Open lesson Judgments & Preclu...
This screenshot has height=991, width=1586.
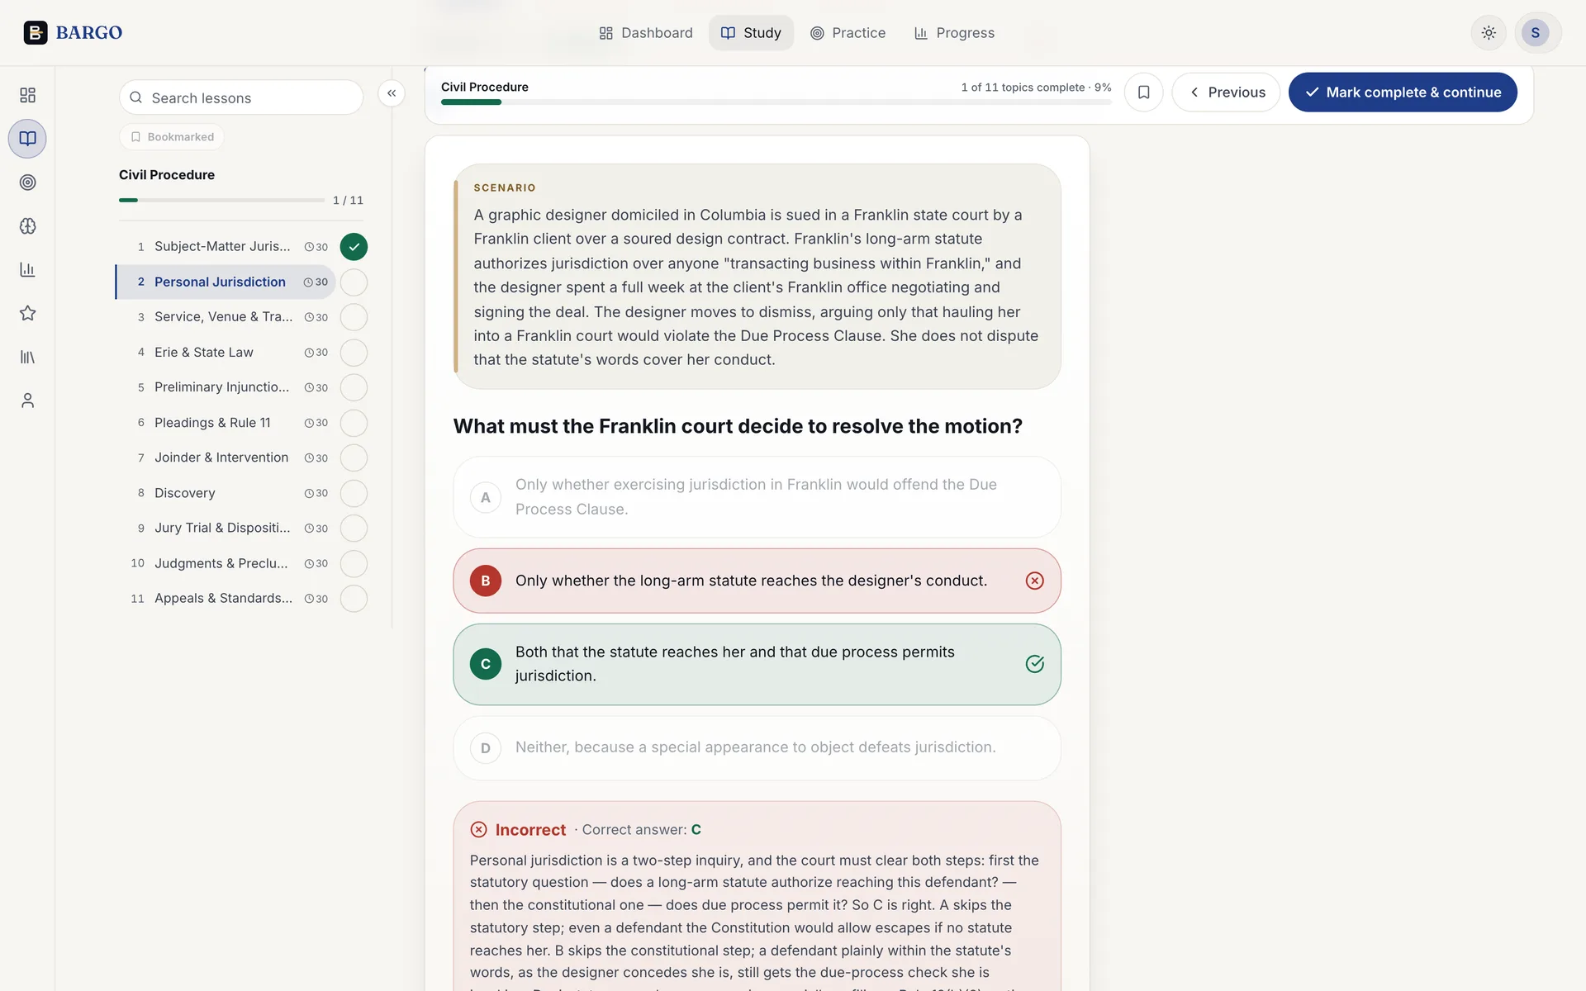pos(226,563)
